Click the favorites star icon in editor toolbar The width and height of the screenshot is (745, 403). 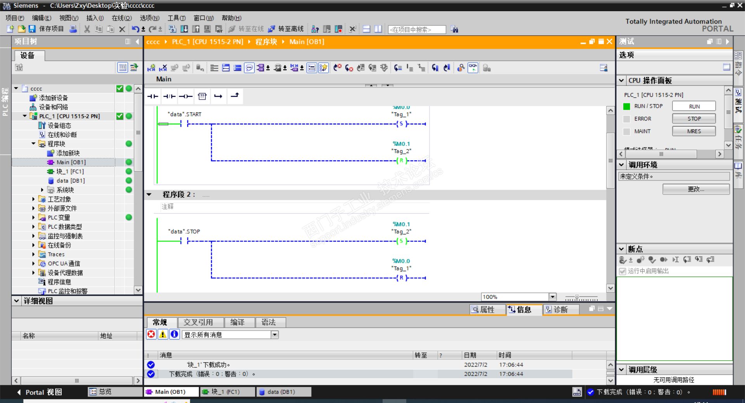[x=323, y=68]
